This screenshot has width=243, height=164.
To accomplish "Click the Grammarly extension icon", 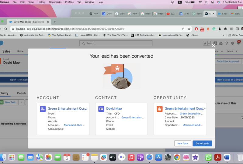I will click(x=214, y=29).
